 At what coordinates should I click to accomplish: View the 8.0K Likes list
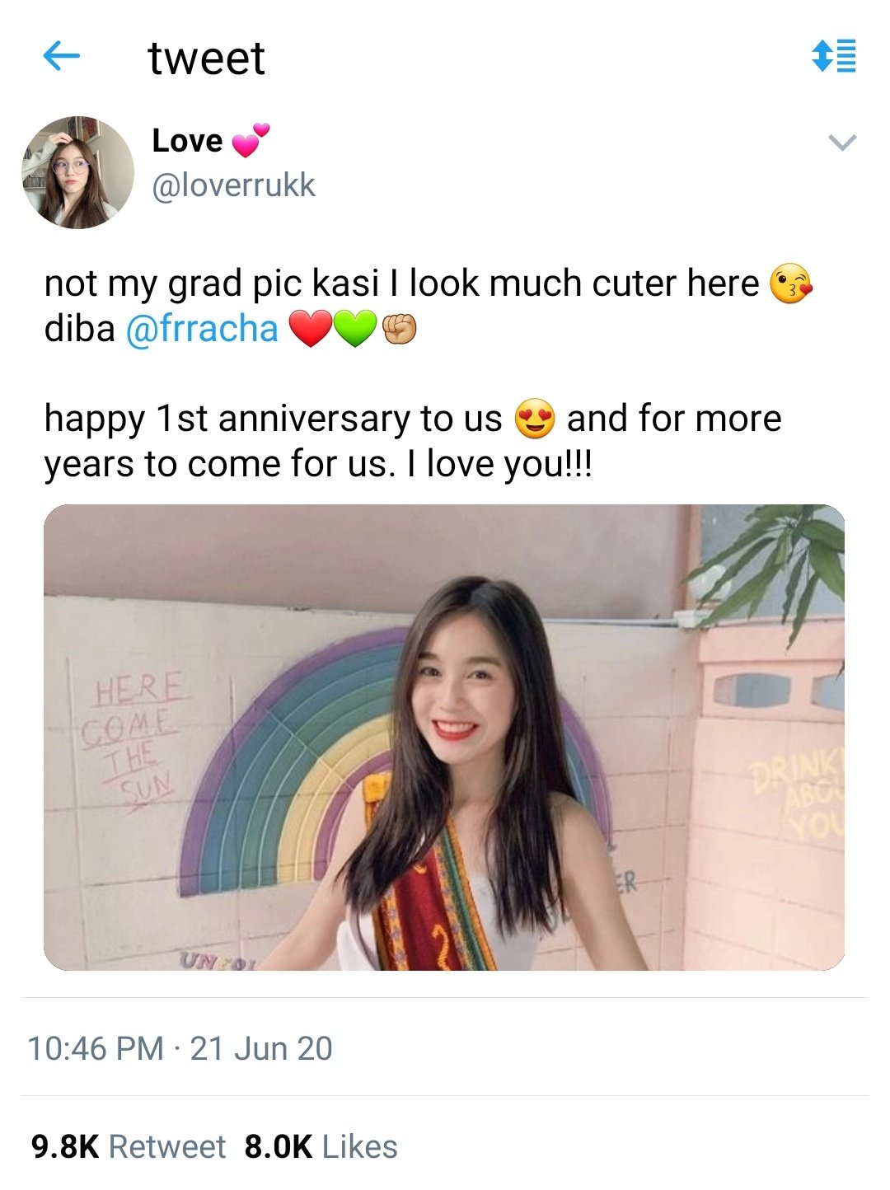click(x=321, y=1146)
